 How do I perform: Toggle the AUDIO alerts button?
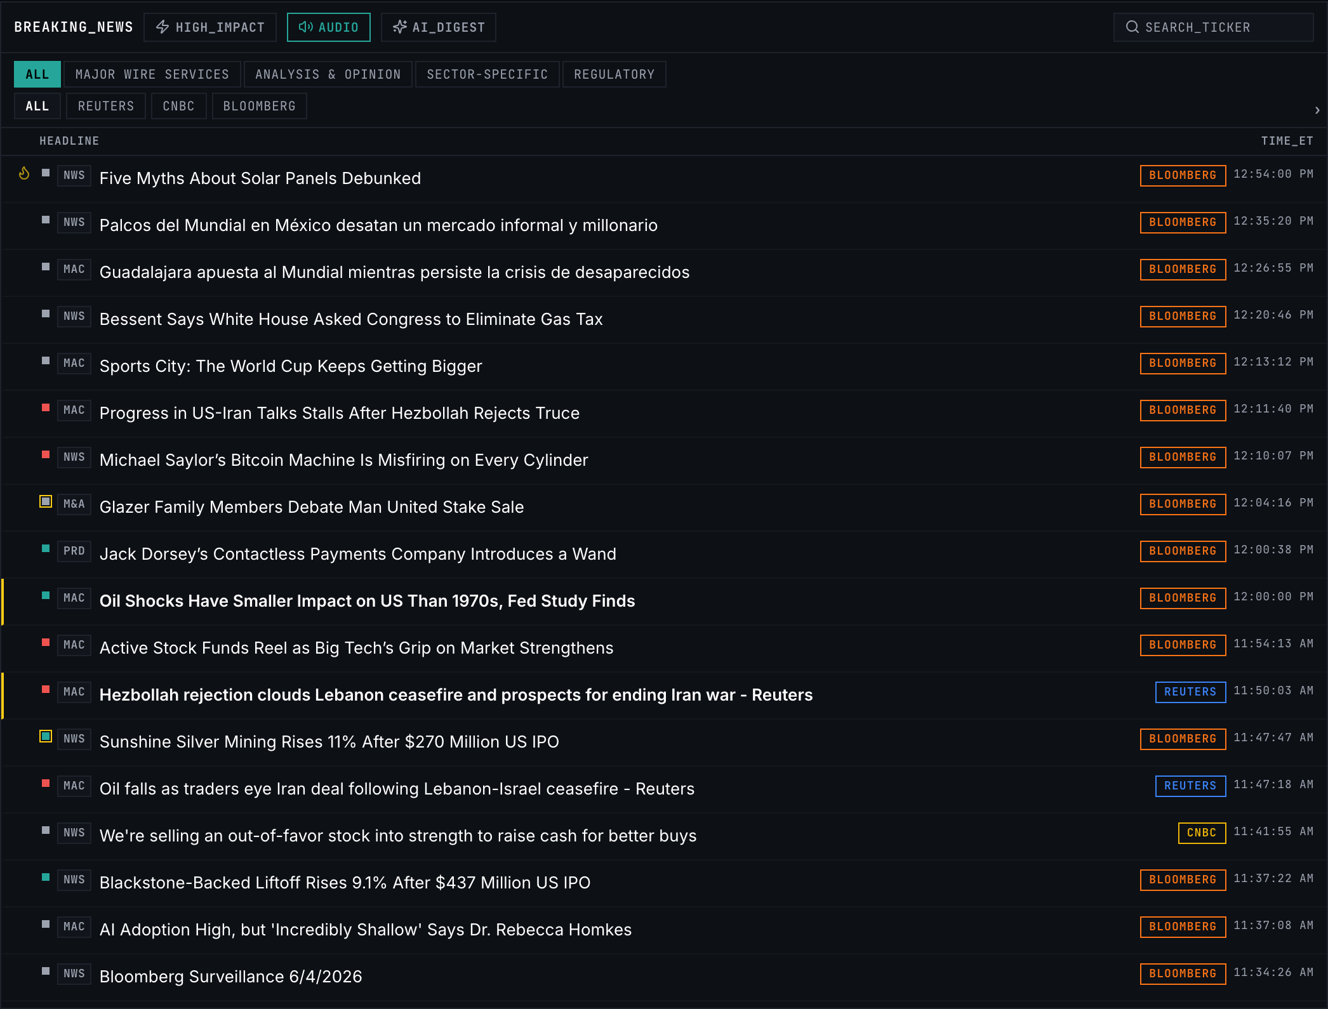tap(328, 27)
